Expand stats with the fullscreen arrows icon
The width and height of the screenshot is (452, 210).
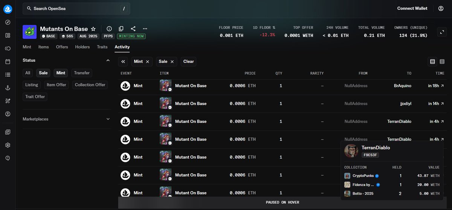coord(442,32)
